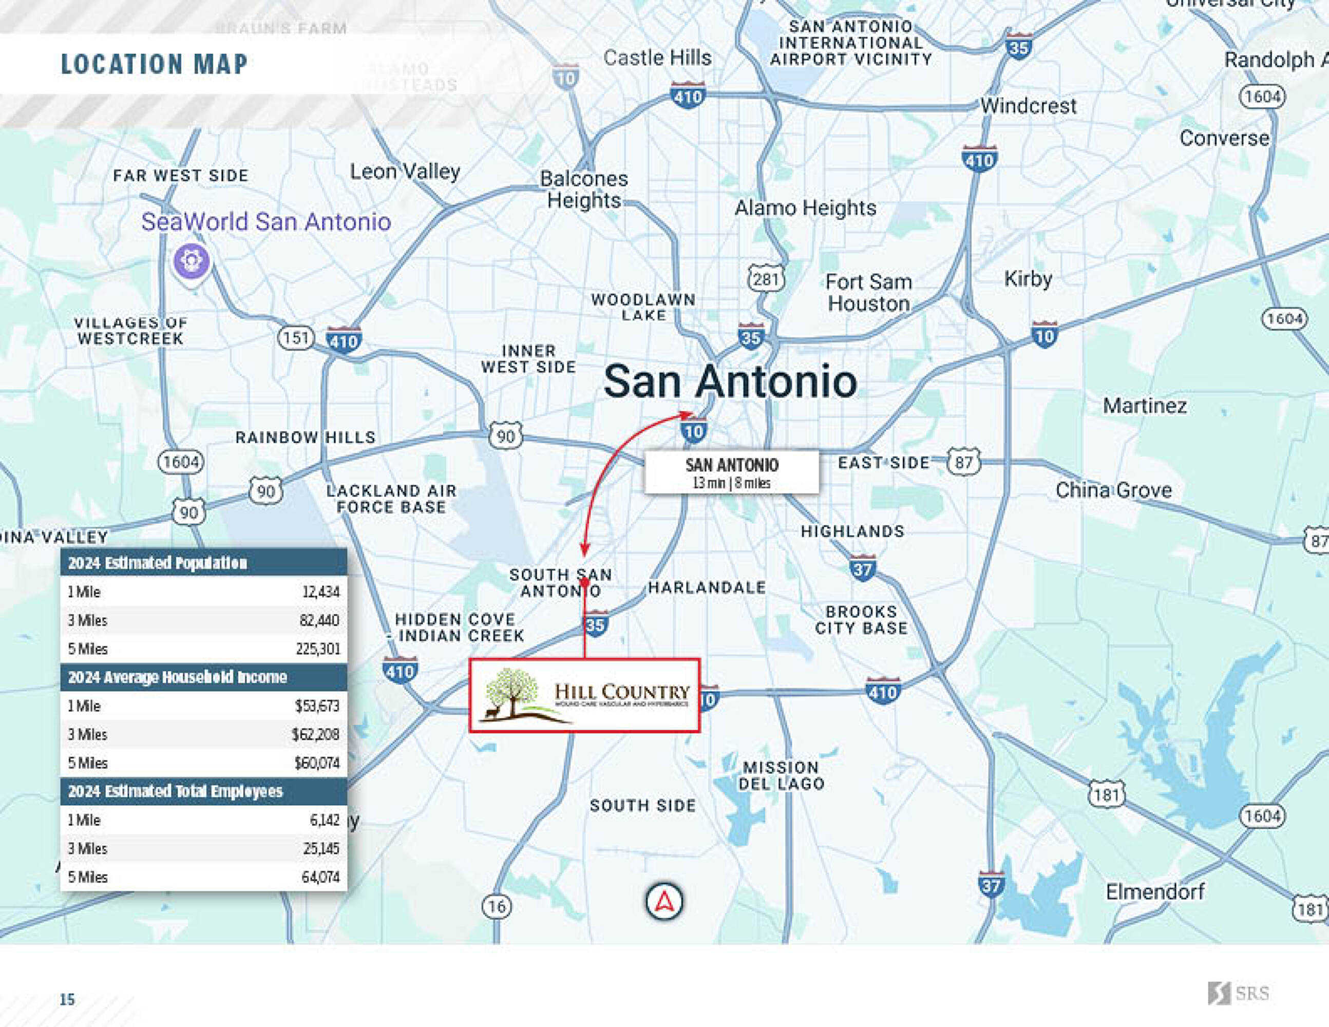This screenshot has height=1027, width=1329.
Task: Click the SeaWorld San Antonio purple pin icon
Action: [192, 263]
